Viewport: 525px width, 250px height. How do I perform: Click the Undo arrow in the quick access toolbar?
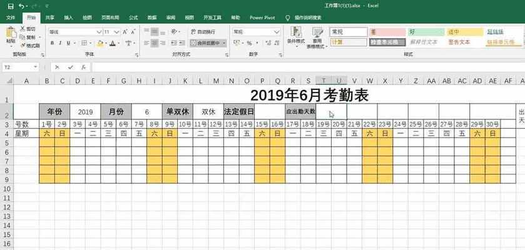pyautogui.click(x=22, y=6)
